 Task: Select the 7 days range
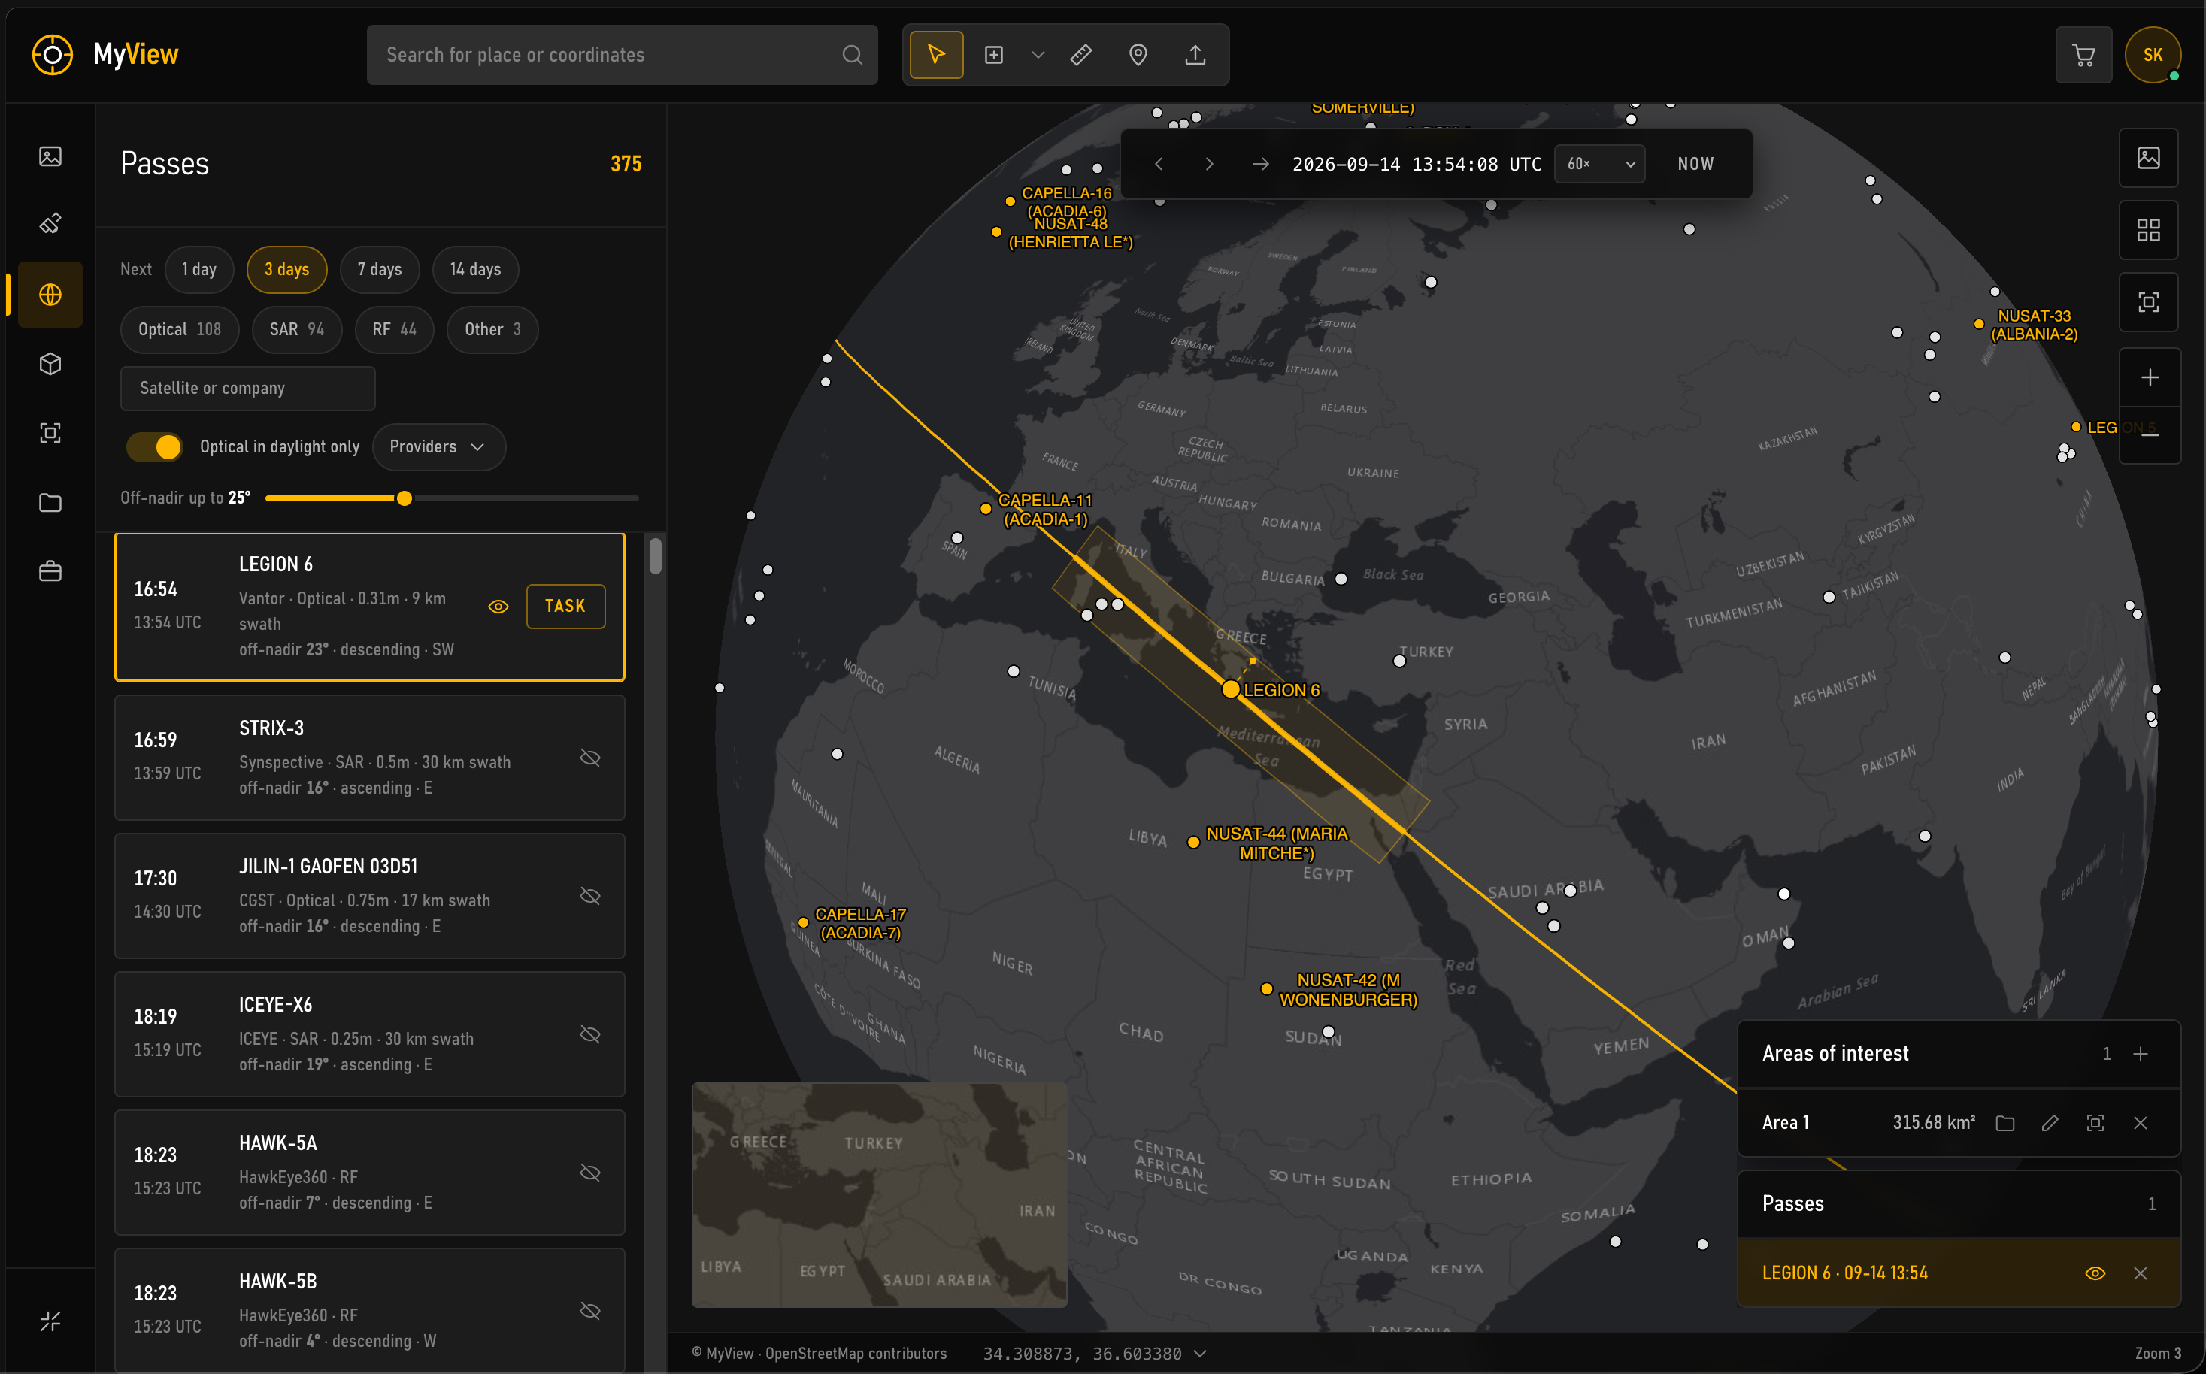379,269
